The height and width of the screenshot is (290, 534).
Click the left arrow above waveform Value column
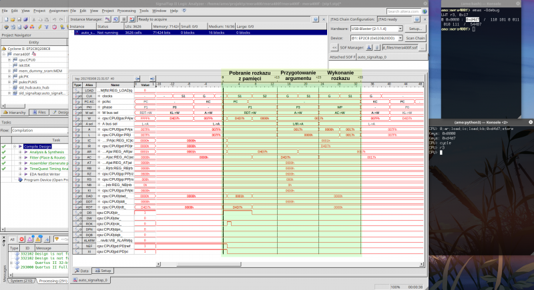pos(136,78)
